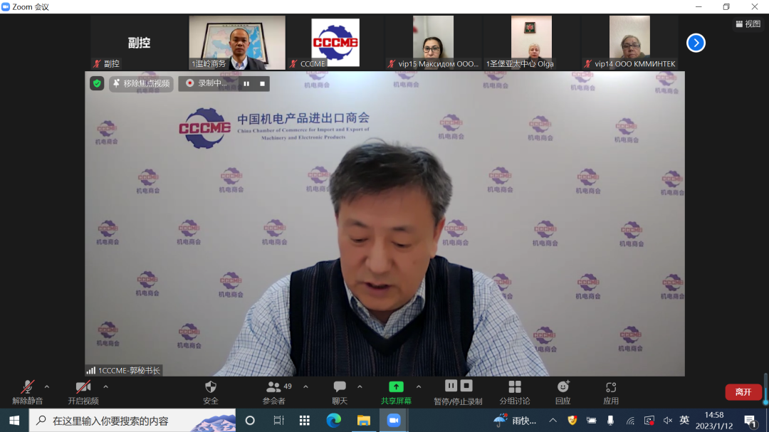
Task: Select 1圣堡亚太中心 Olga participant tile
Action: coord(532,43)
